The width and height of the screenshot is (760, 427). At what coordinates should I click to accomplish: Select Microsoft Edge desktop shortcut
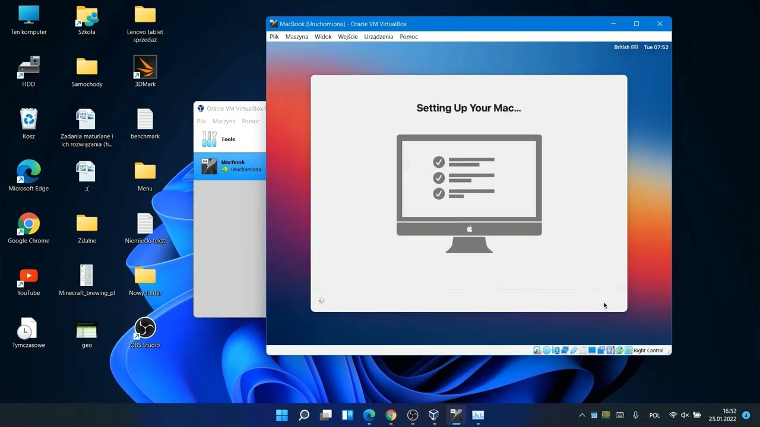click(x=28, y=177)
